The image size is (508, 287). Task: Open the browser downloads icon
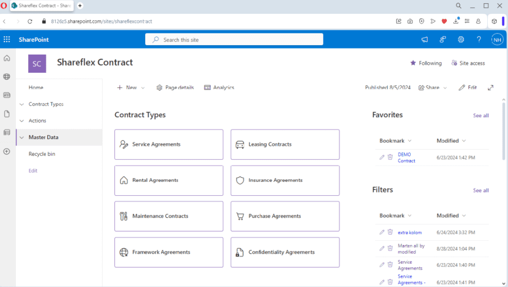tap(456, 21)
